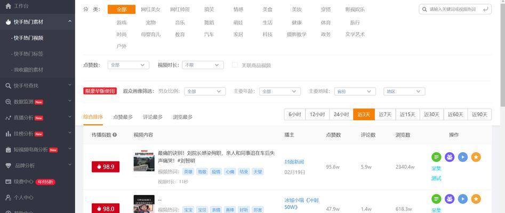Select the 近15天 time range button

408,114
